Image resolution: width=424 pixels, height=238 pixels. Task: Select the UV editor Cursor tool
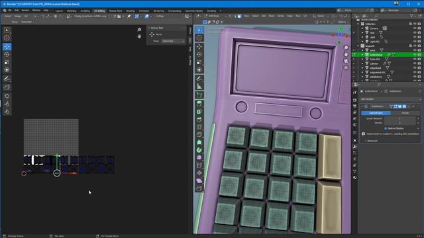(7, 38)
